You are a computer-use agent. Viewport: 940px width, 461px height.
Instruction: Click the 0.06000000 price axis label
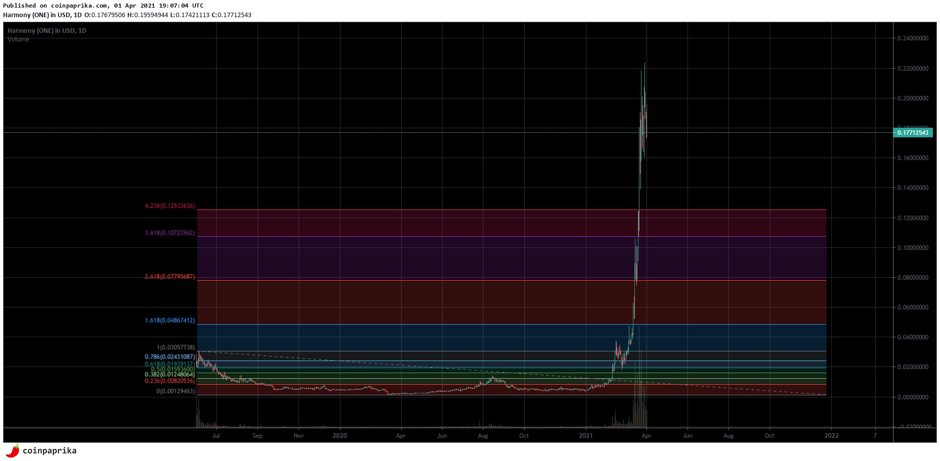pos(913,308)
